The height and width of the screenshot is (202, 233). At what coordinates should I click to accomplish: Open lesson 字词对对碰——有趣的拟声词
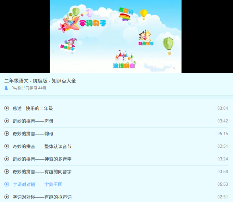pos(42,197)
